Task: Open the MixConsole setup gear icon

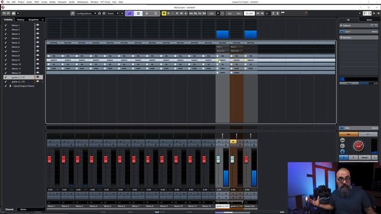Action: point(379,13)
